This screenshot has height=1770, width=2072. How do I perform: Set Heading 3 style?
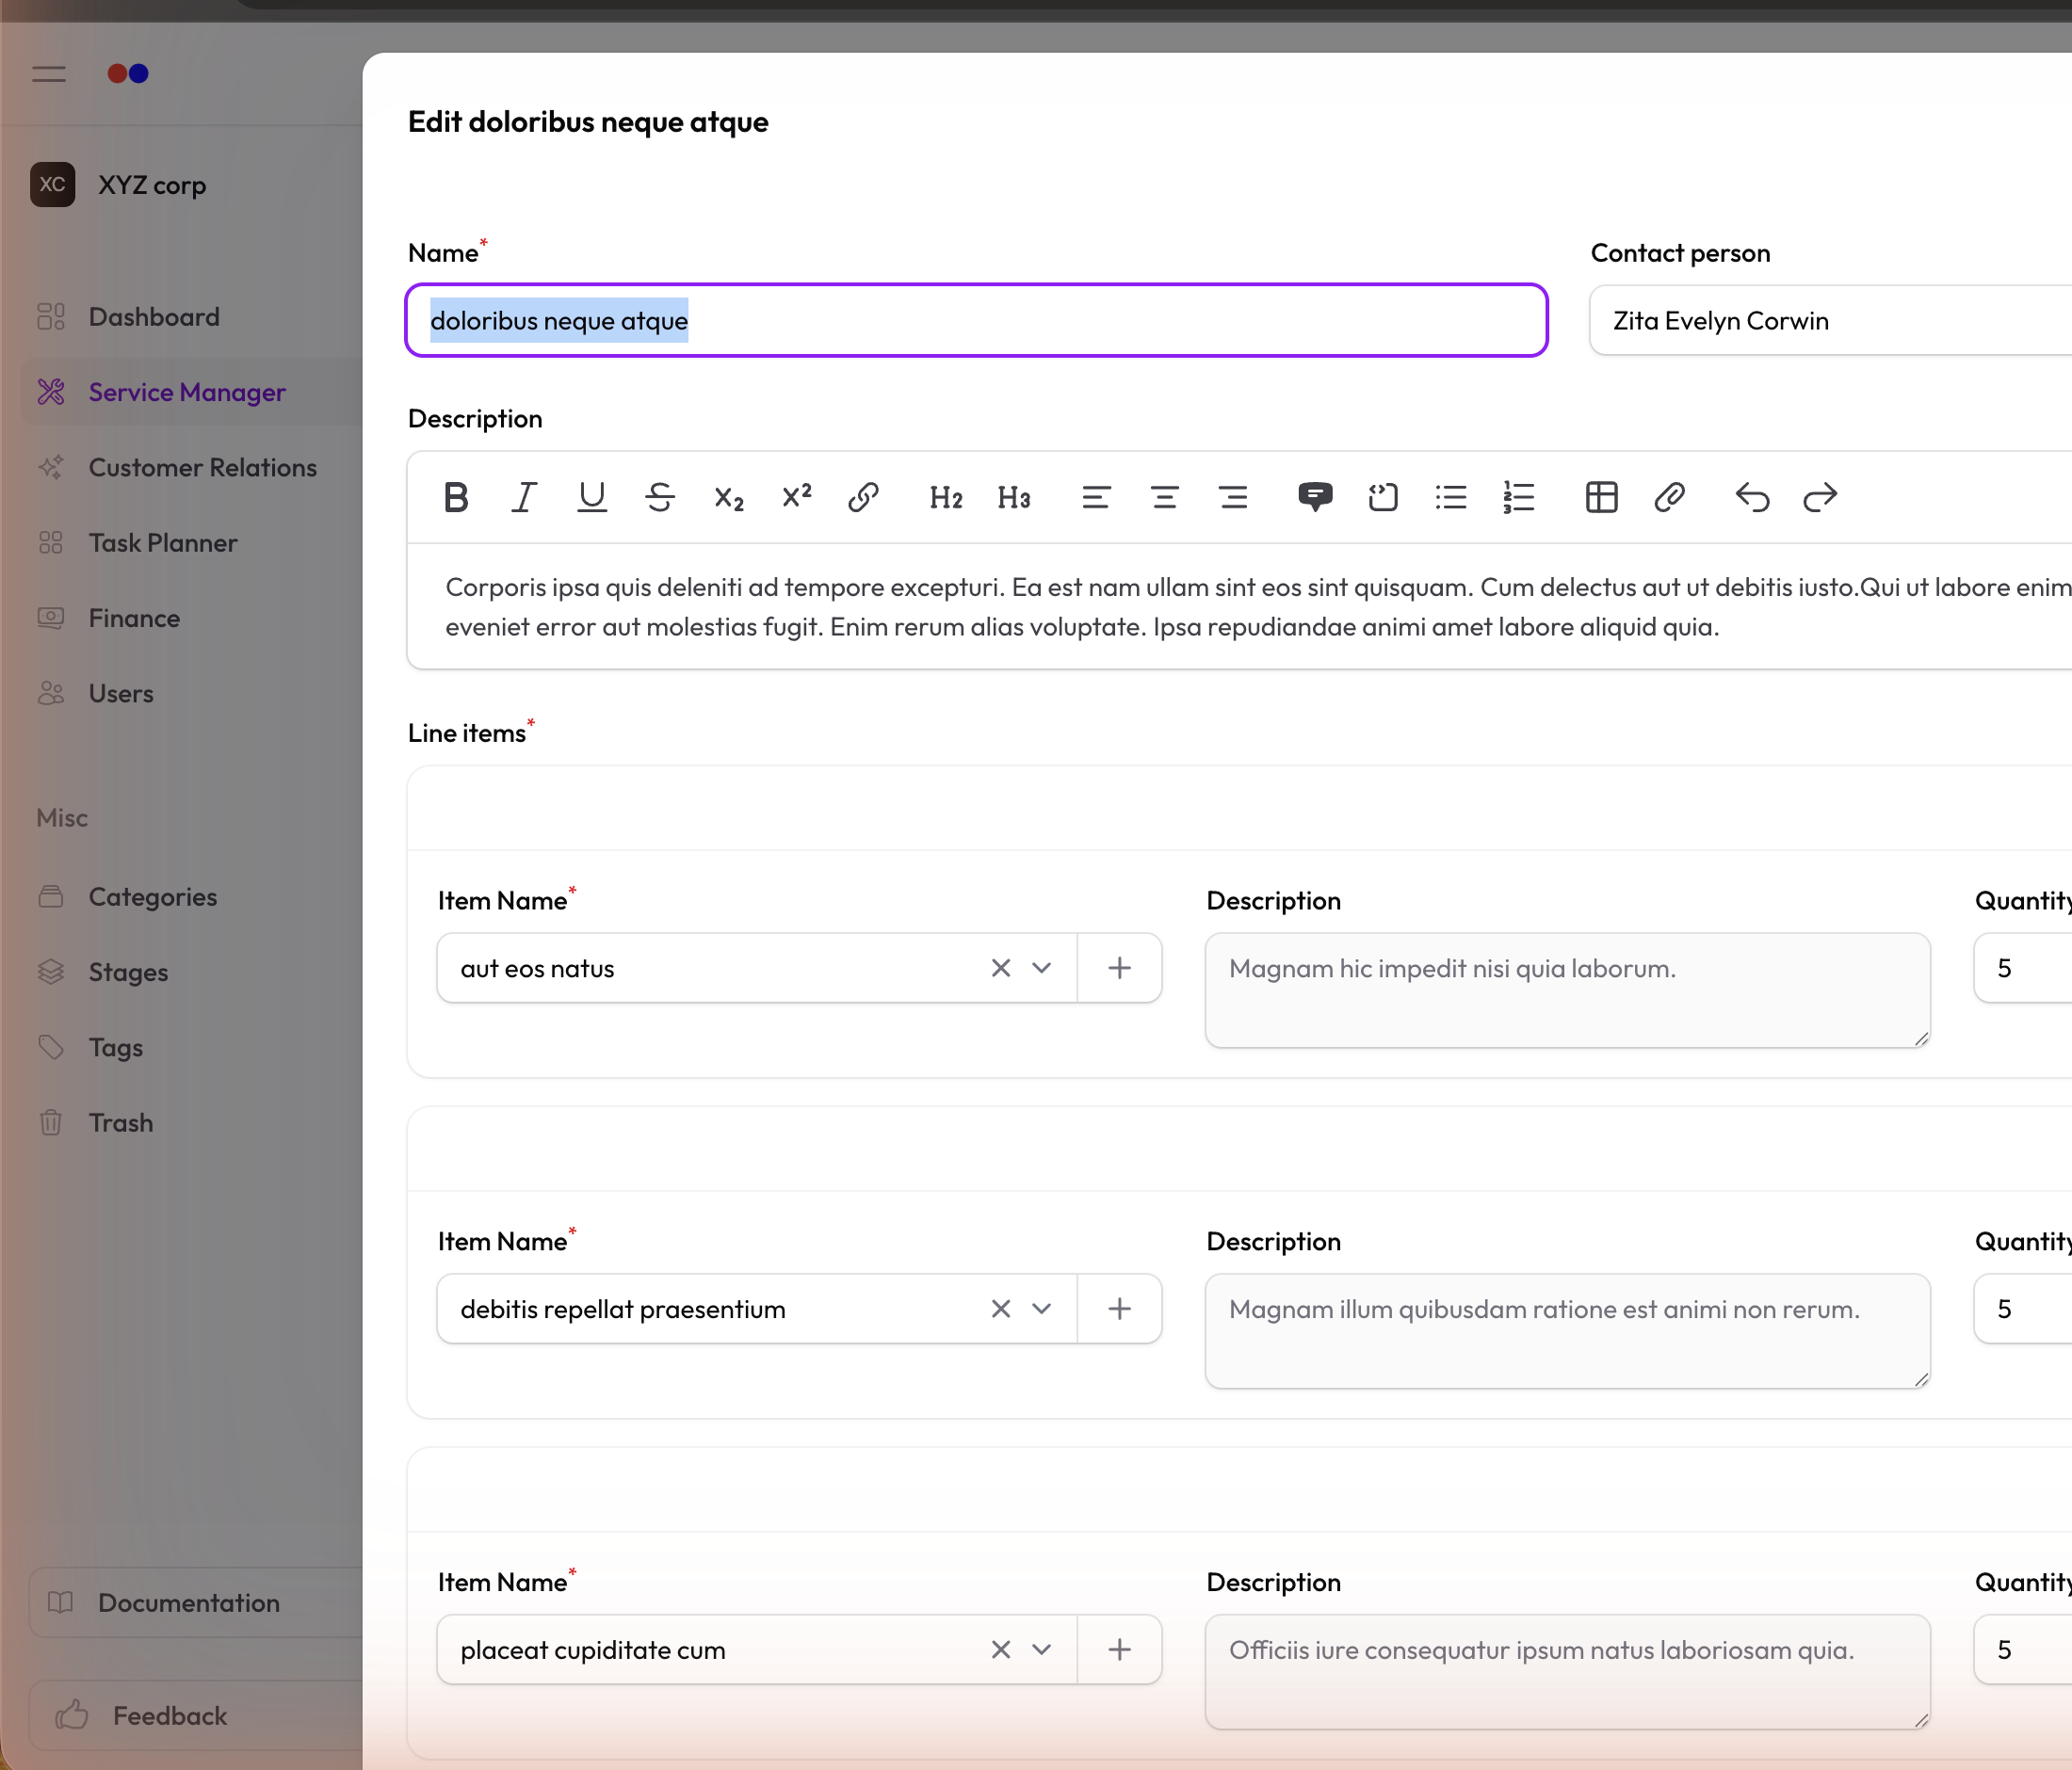1014,497
